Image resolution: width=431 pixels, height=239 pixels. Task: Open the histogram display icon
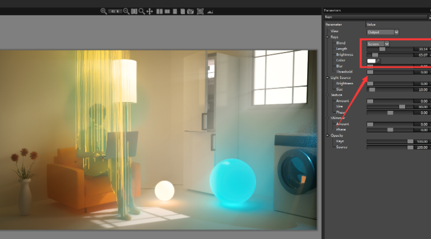click(x=210, y=11)
